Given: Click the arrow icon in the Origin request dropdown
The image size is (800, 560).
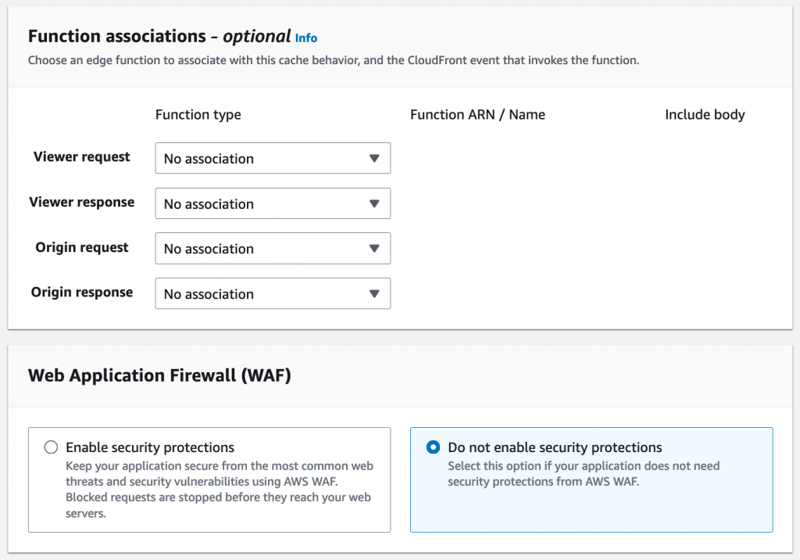Looking at the screenshot, I should pyautogui.click(x=374, y=249).
